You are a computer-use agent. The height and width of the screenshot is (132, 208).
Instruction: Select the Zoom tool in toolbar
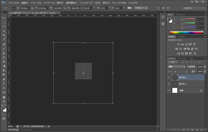pyautogui.click(x=4, y=102)
